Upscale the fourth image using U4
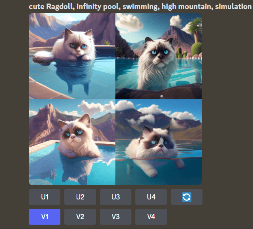The image size is (253, 229). (x=151, y=197)
